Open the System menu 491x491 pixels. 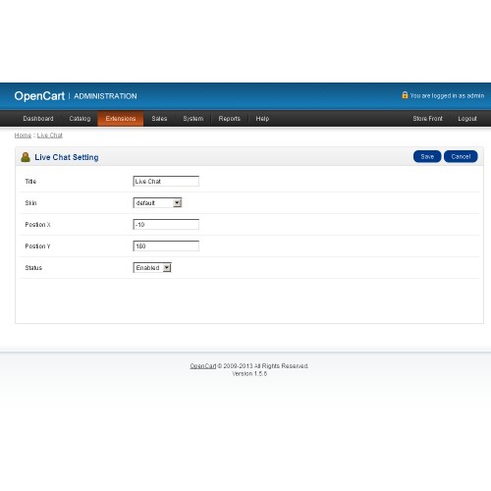tap(193, 119)
